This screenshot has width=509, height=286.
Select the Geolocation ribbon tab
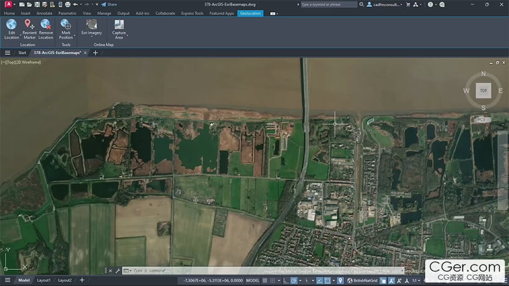pyautogui.click(x=250, y=13)
